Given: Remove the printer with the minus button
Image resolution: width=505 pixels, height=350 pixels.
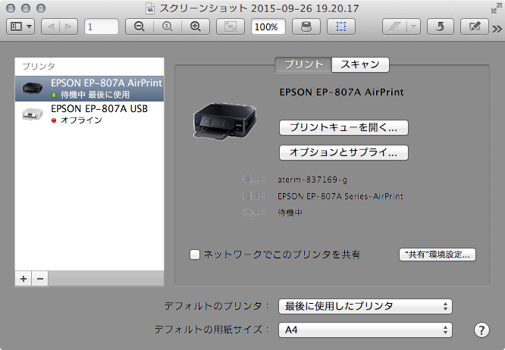Looking at the screenshot, I should tap(40, 279).
